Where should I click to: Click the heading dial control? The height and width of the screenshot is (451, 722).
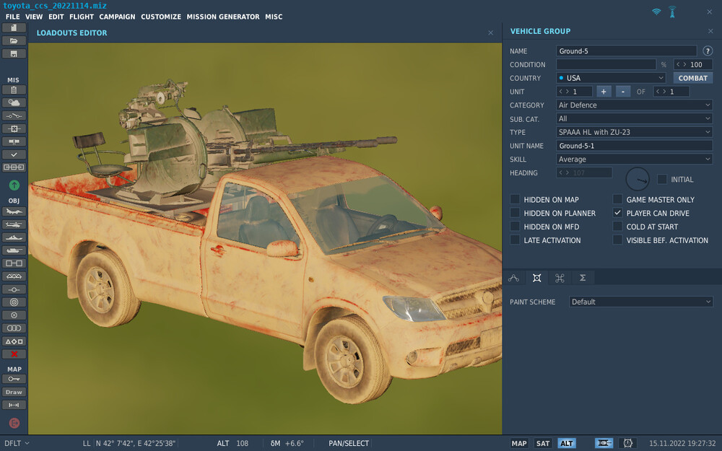(637, 179)
